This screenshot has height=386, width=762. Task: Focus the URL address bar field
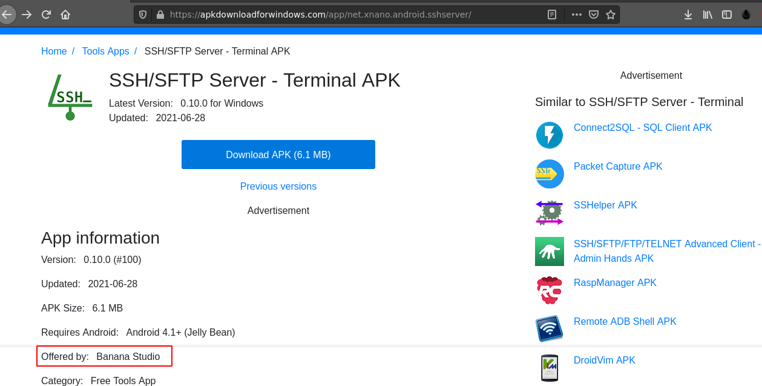pyautogui.click(x=351, y=15)
